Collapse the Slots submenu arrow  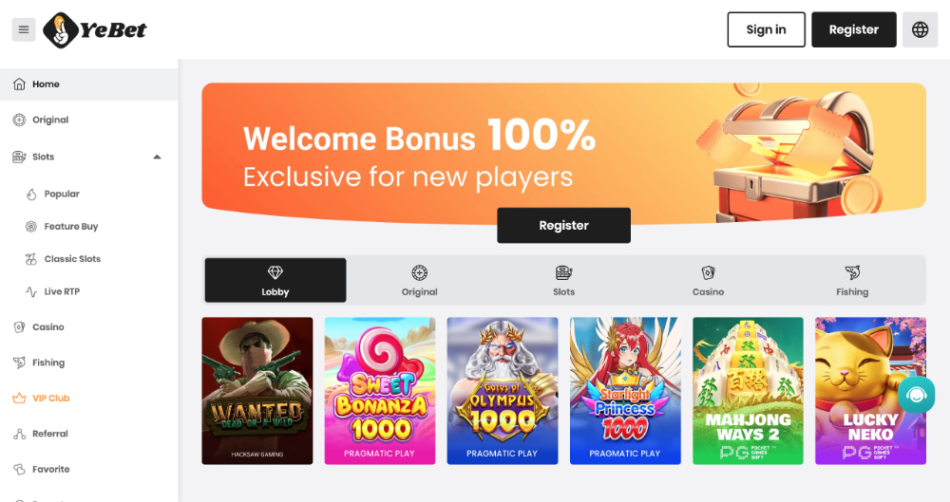157,157
